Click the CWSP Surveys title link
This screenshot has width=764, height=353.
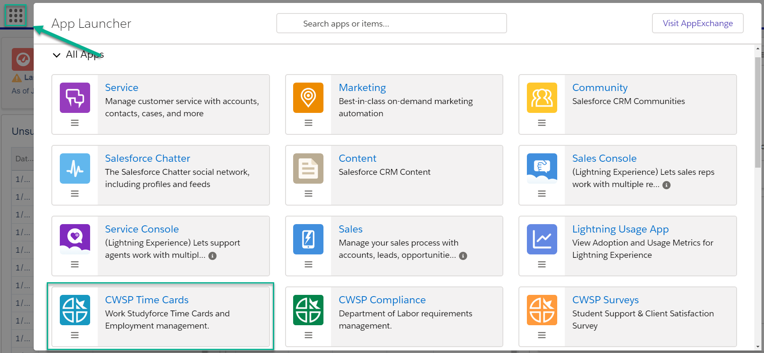pos(605,300)
